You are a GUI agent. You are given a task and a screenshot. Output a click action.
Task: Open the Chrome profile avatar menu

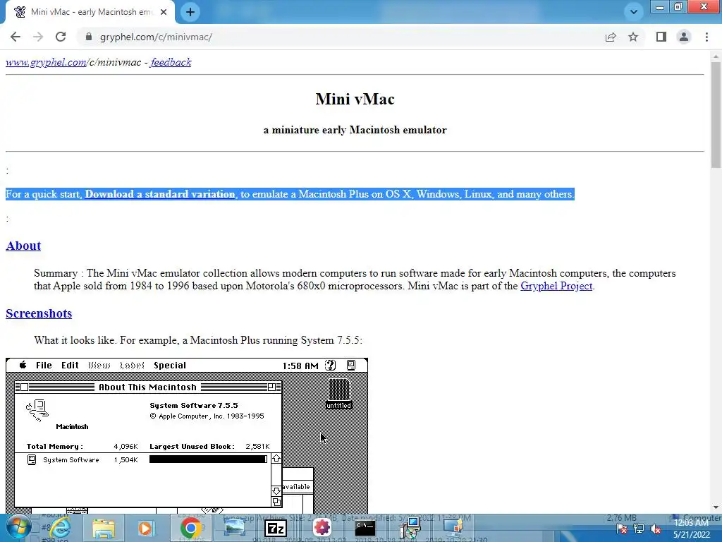click(684, 37)
